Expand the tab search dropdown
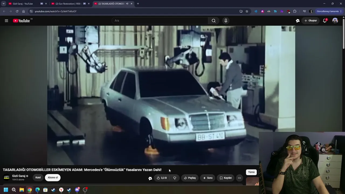345x194 pixels. [4, 4]
